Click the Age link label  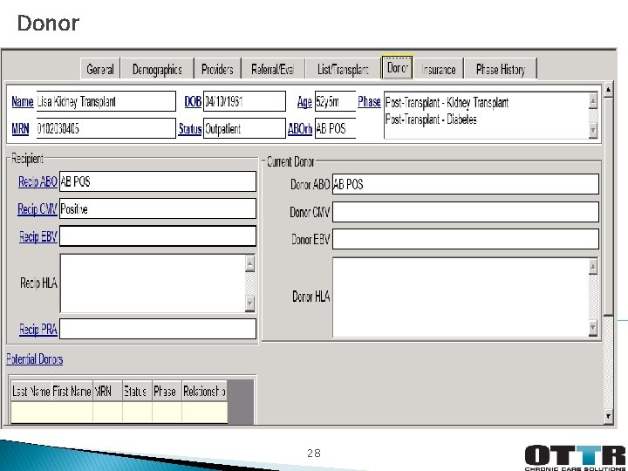point(304,102)
